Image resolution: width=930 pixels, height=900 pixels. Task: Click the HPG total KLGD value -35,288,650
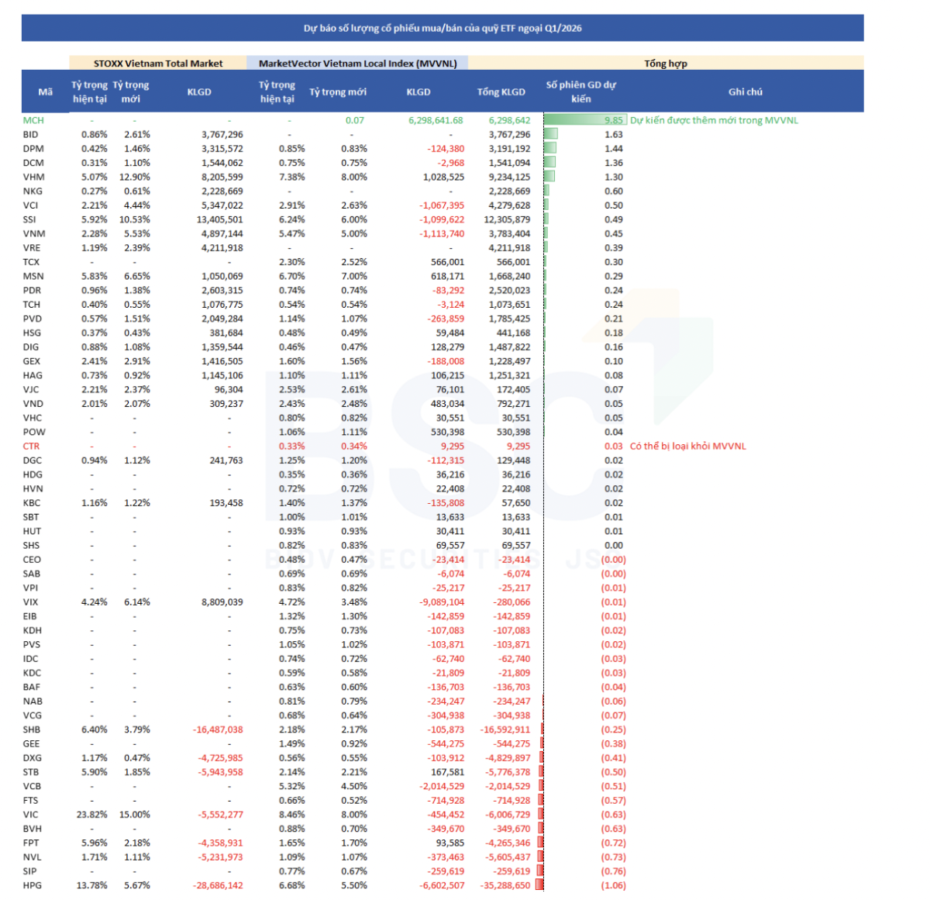tap(505, 885)
